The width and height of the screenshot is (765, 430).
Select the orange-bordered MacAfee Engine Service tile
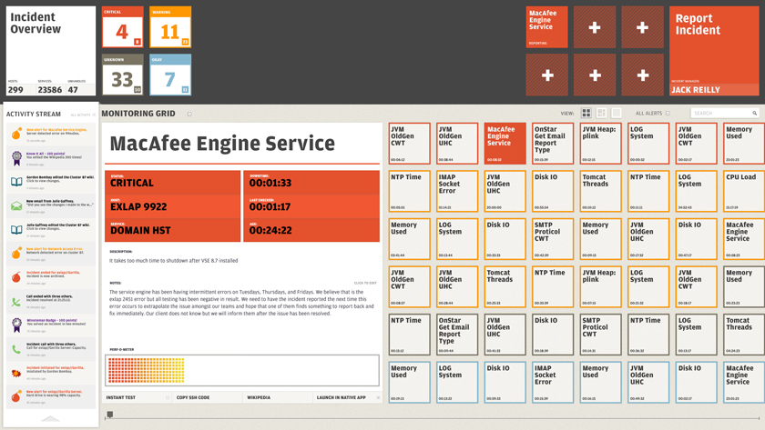coord(745,238)
